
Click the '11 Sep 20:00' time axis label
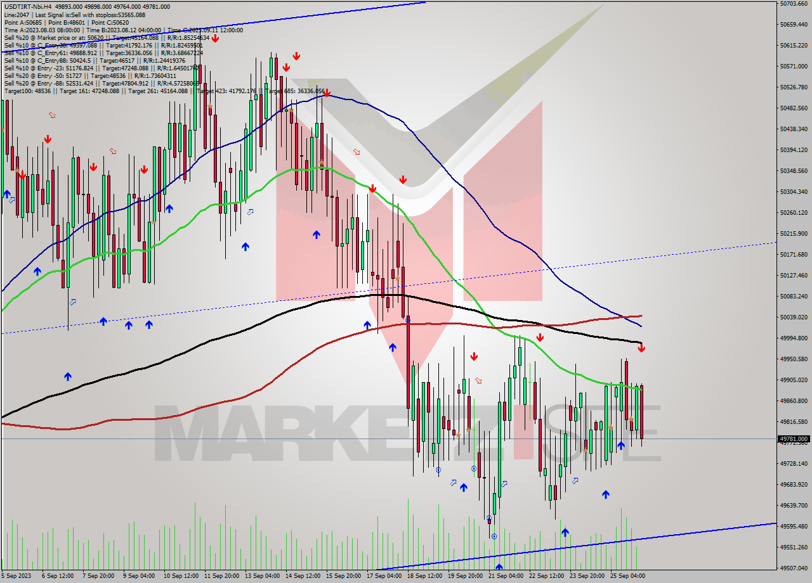(223, 576)
